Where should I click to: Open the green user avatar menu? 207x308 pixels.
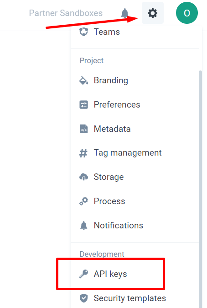coord(187,13)
